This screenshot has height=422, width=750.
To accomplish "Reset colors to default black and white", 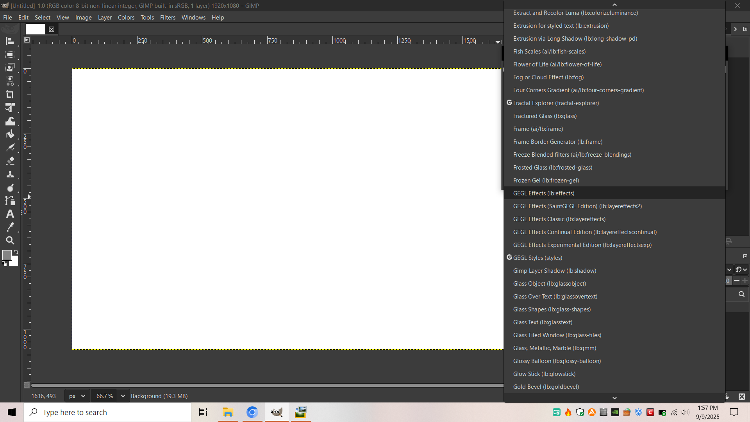I will point(4,264).
